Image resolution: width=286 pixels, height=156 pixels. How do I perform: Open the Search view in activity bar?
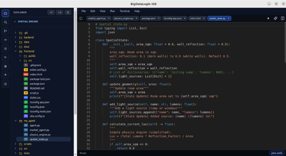(x=6, y=22)
